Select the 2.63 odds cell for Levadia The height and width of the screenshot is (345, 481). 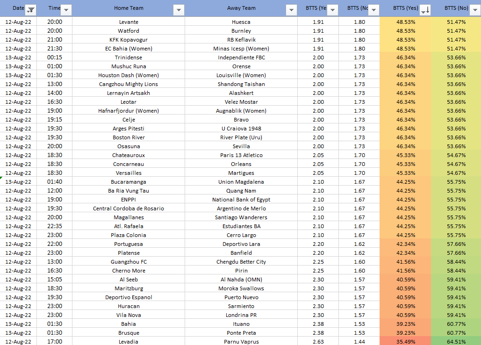click(x=318, y=342)
